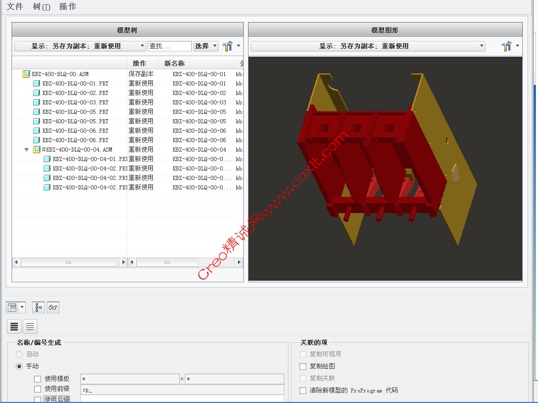This screenshot has height=403, width=538.
Task: Select first KBZ-400-DLQ-00-04-02.PRT part icon
Action: pyautogui.click(x=47, y=168)
